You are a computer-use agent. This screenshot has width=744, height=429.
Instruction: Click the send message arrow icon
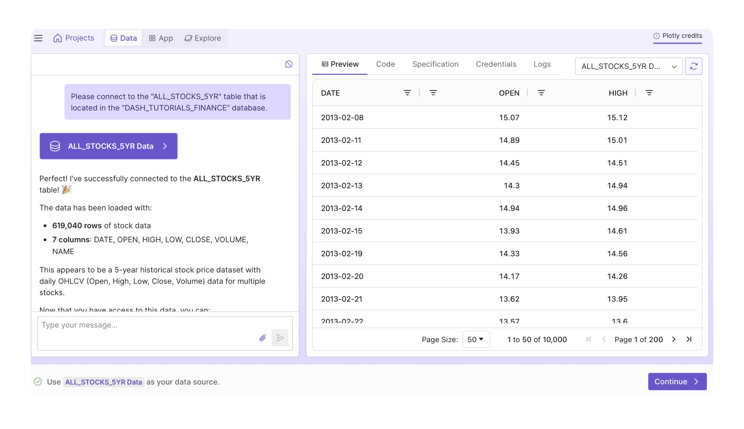[x=280, y=338]
